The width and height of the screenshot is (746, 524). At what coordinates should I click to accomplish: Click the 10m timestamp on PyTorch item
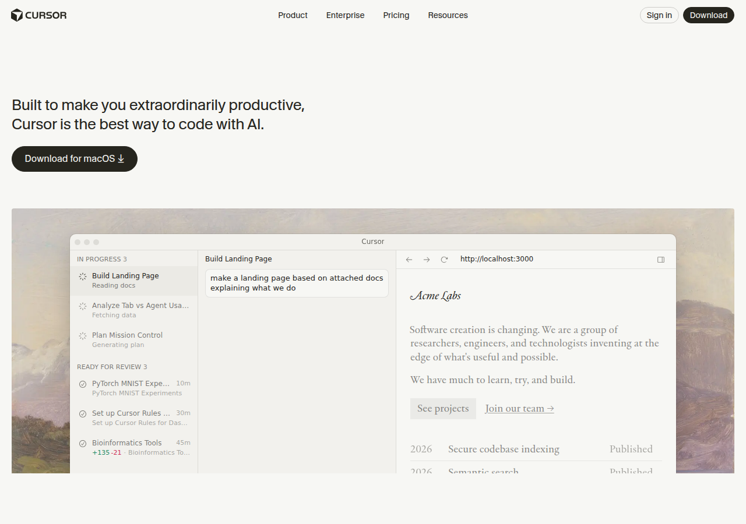click(183, 383)
